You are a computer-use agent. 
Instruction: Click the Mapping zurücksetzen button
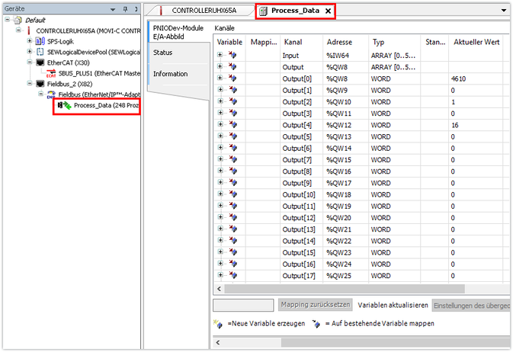(x=316, y=305)
